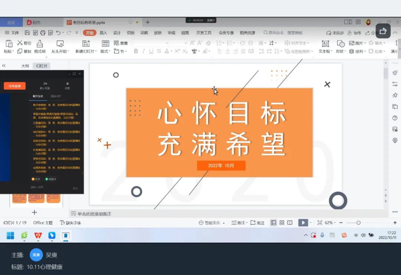Image resolution: width=401 pixels, height=275 pixels.
Task: Open reading view book icon
Action: tap(290, 223)
